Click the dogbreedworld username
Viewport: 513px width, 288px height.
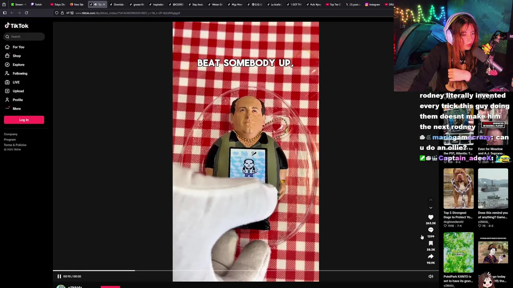pyautogui.click(x=453, y=222)
